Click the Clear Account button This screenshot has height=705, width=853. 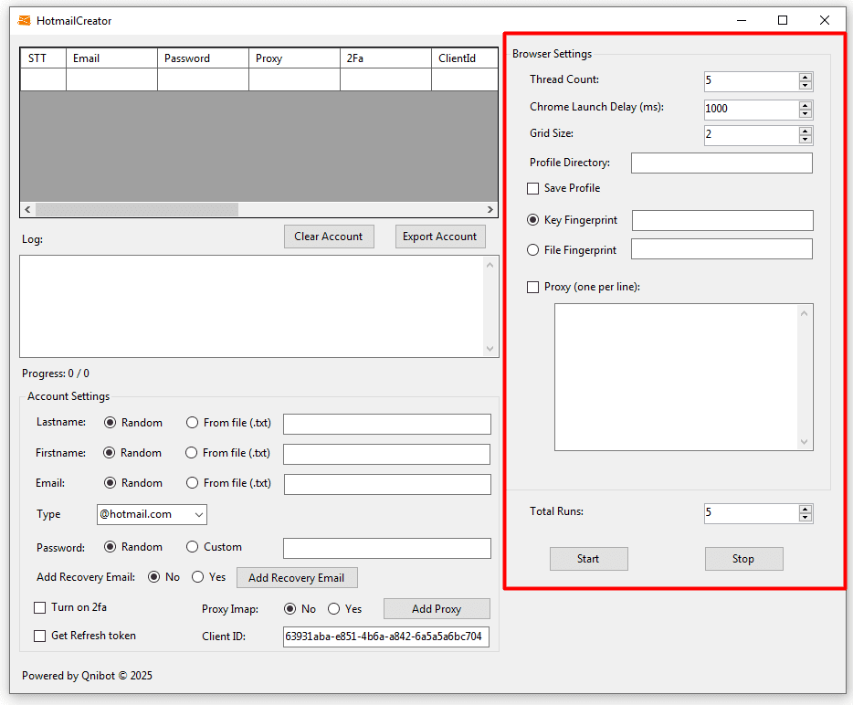tap(329, 237)
